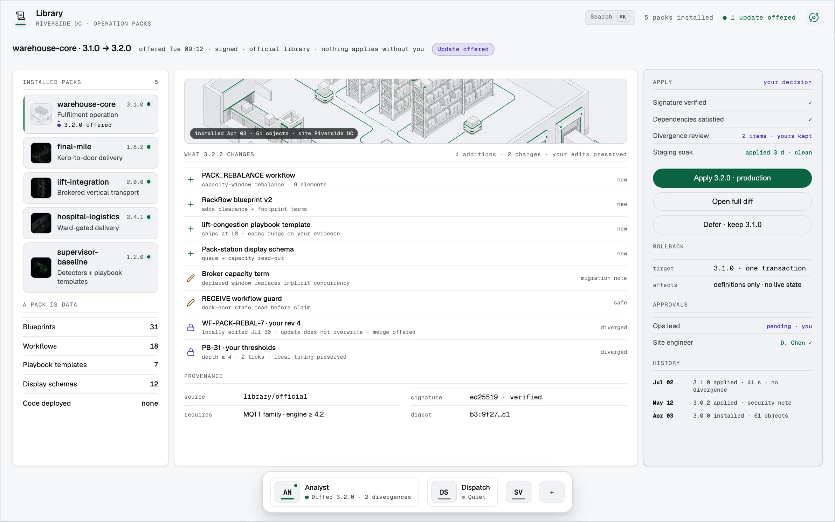Screen dimensions: 835x522
Task: Open the Search box
Action: pos(610,17)
